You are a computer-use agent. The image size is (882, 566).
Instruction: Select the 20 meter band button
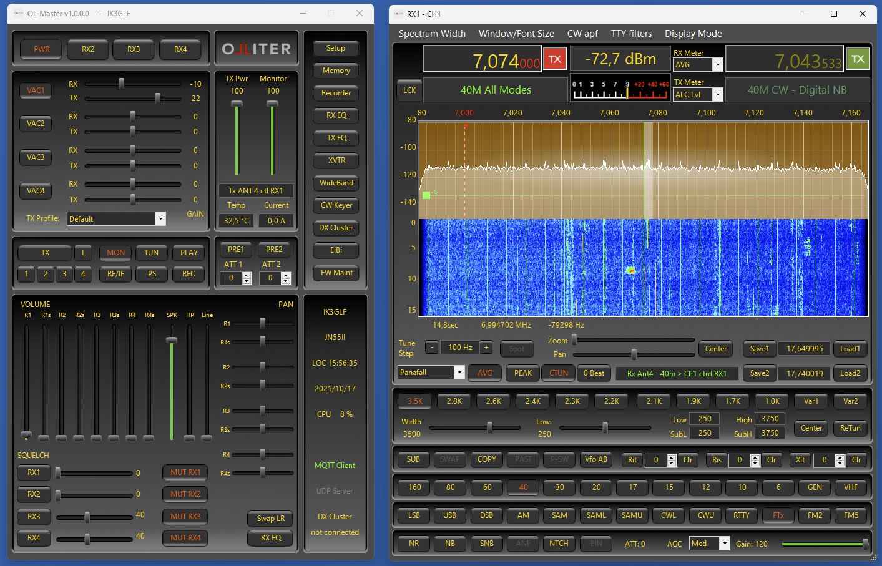[596, 487]
